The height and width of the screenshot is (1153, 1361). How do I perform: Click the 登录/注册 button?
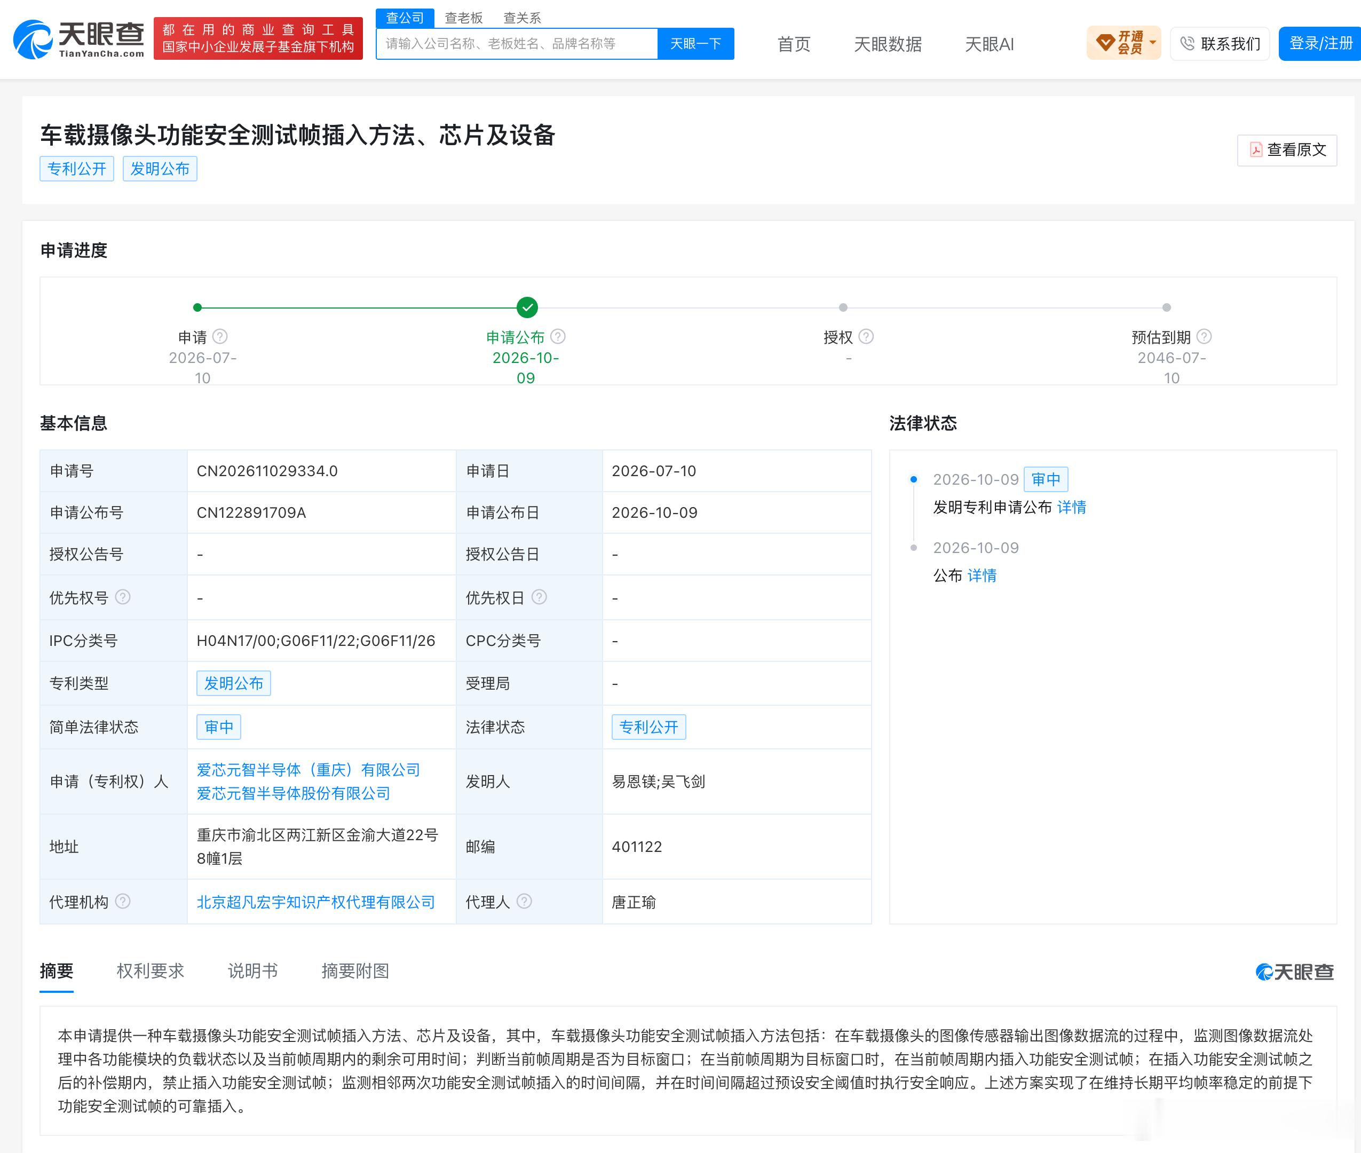tap(1320, 44)
